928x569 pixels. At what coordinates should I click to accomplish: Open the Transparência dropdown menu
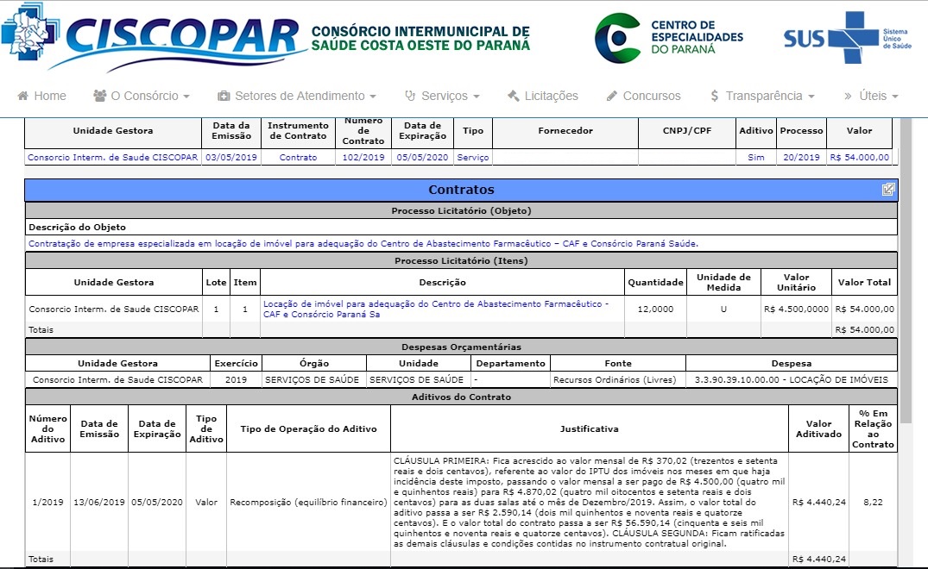(762, 96)
